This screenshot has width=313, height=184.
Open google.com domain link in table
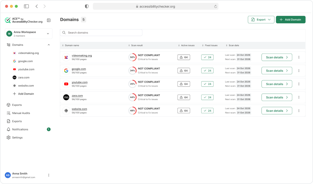click(79, 69)
